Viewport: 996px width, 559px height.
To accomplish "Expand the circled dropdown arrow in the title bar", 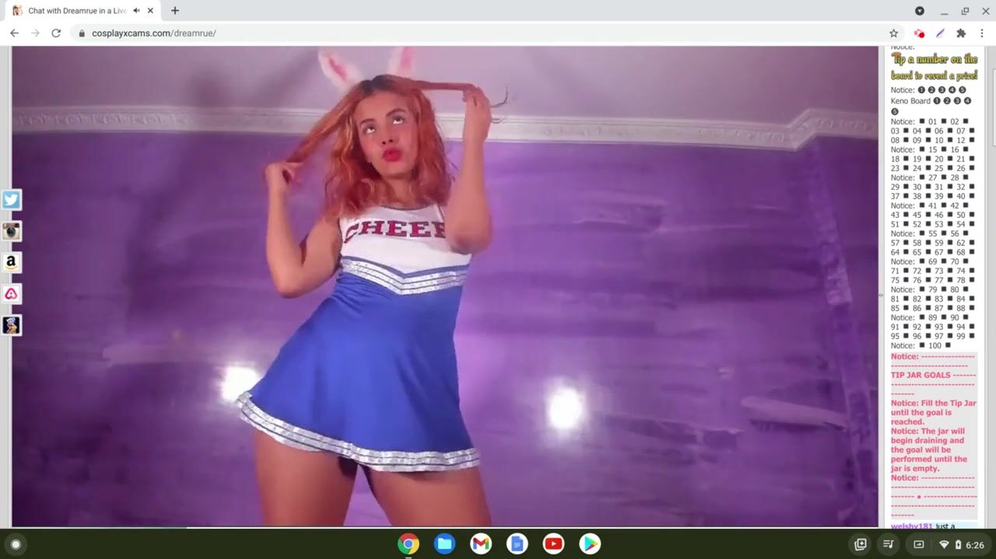I will (x=920, y=11).
